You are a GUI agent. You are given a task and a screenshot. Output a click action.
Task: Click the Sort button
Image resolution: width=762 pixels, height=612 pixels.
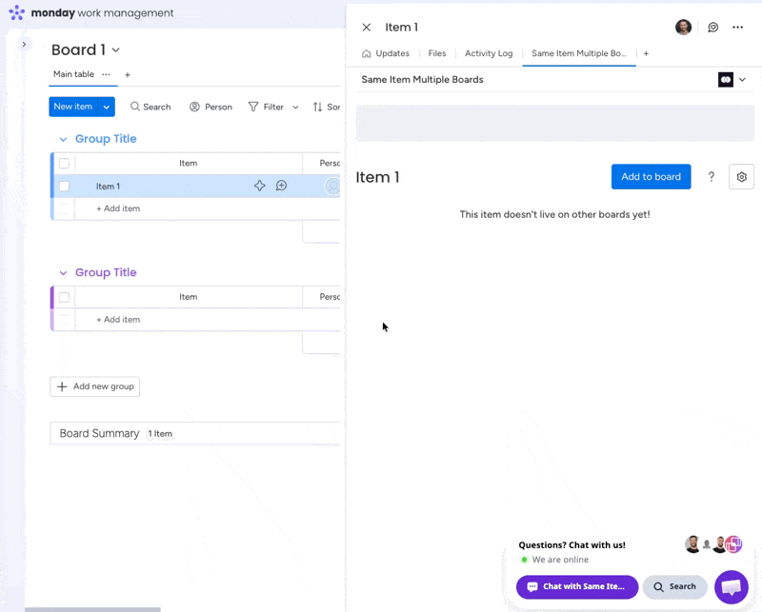[326, 107]
